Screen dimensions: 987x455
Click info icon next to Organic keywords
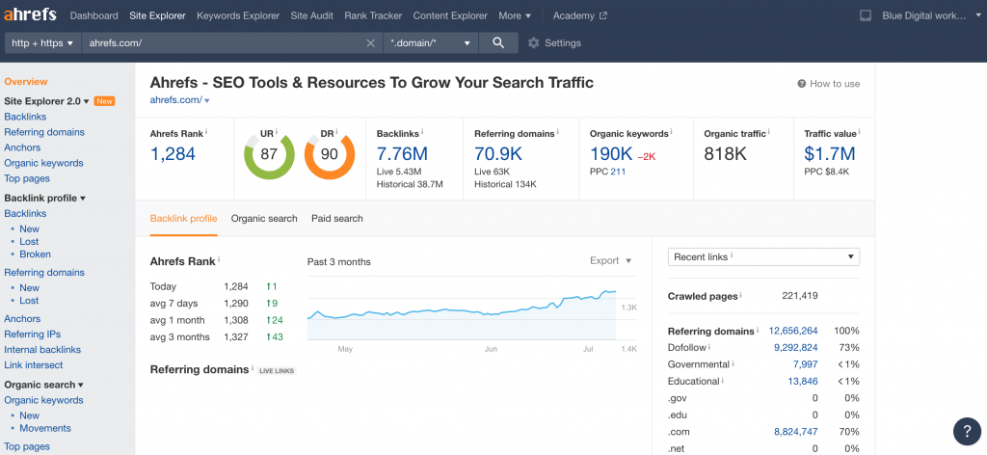672,133
